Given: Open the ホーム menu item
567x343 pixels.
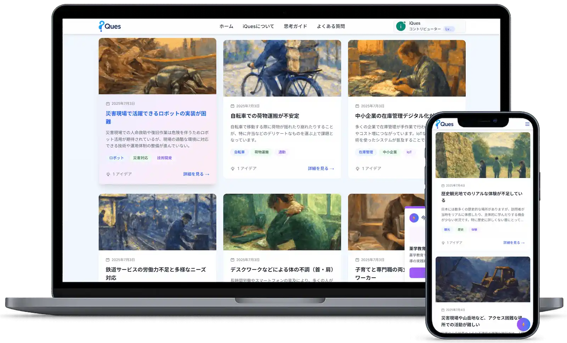Looking at the screenshot, I should tap(226, 26).
